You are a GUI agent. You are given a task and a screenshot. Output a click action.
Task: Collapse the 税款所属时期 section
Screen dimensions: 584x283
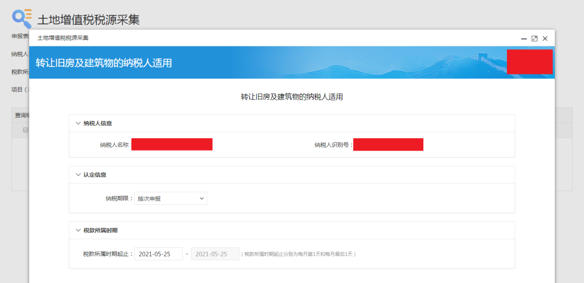coord(78,230)
